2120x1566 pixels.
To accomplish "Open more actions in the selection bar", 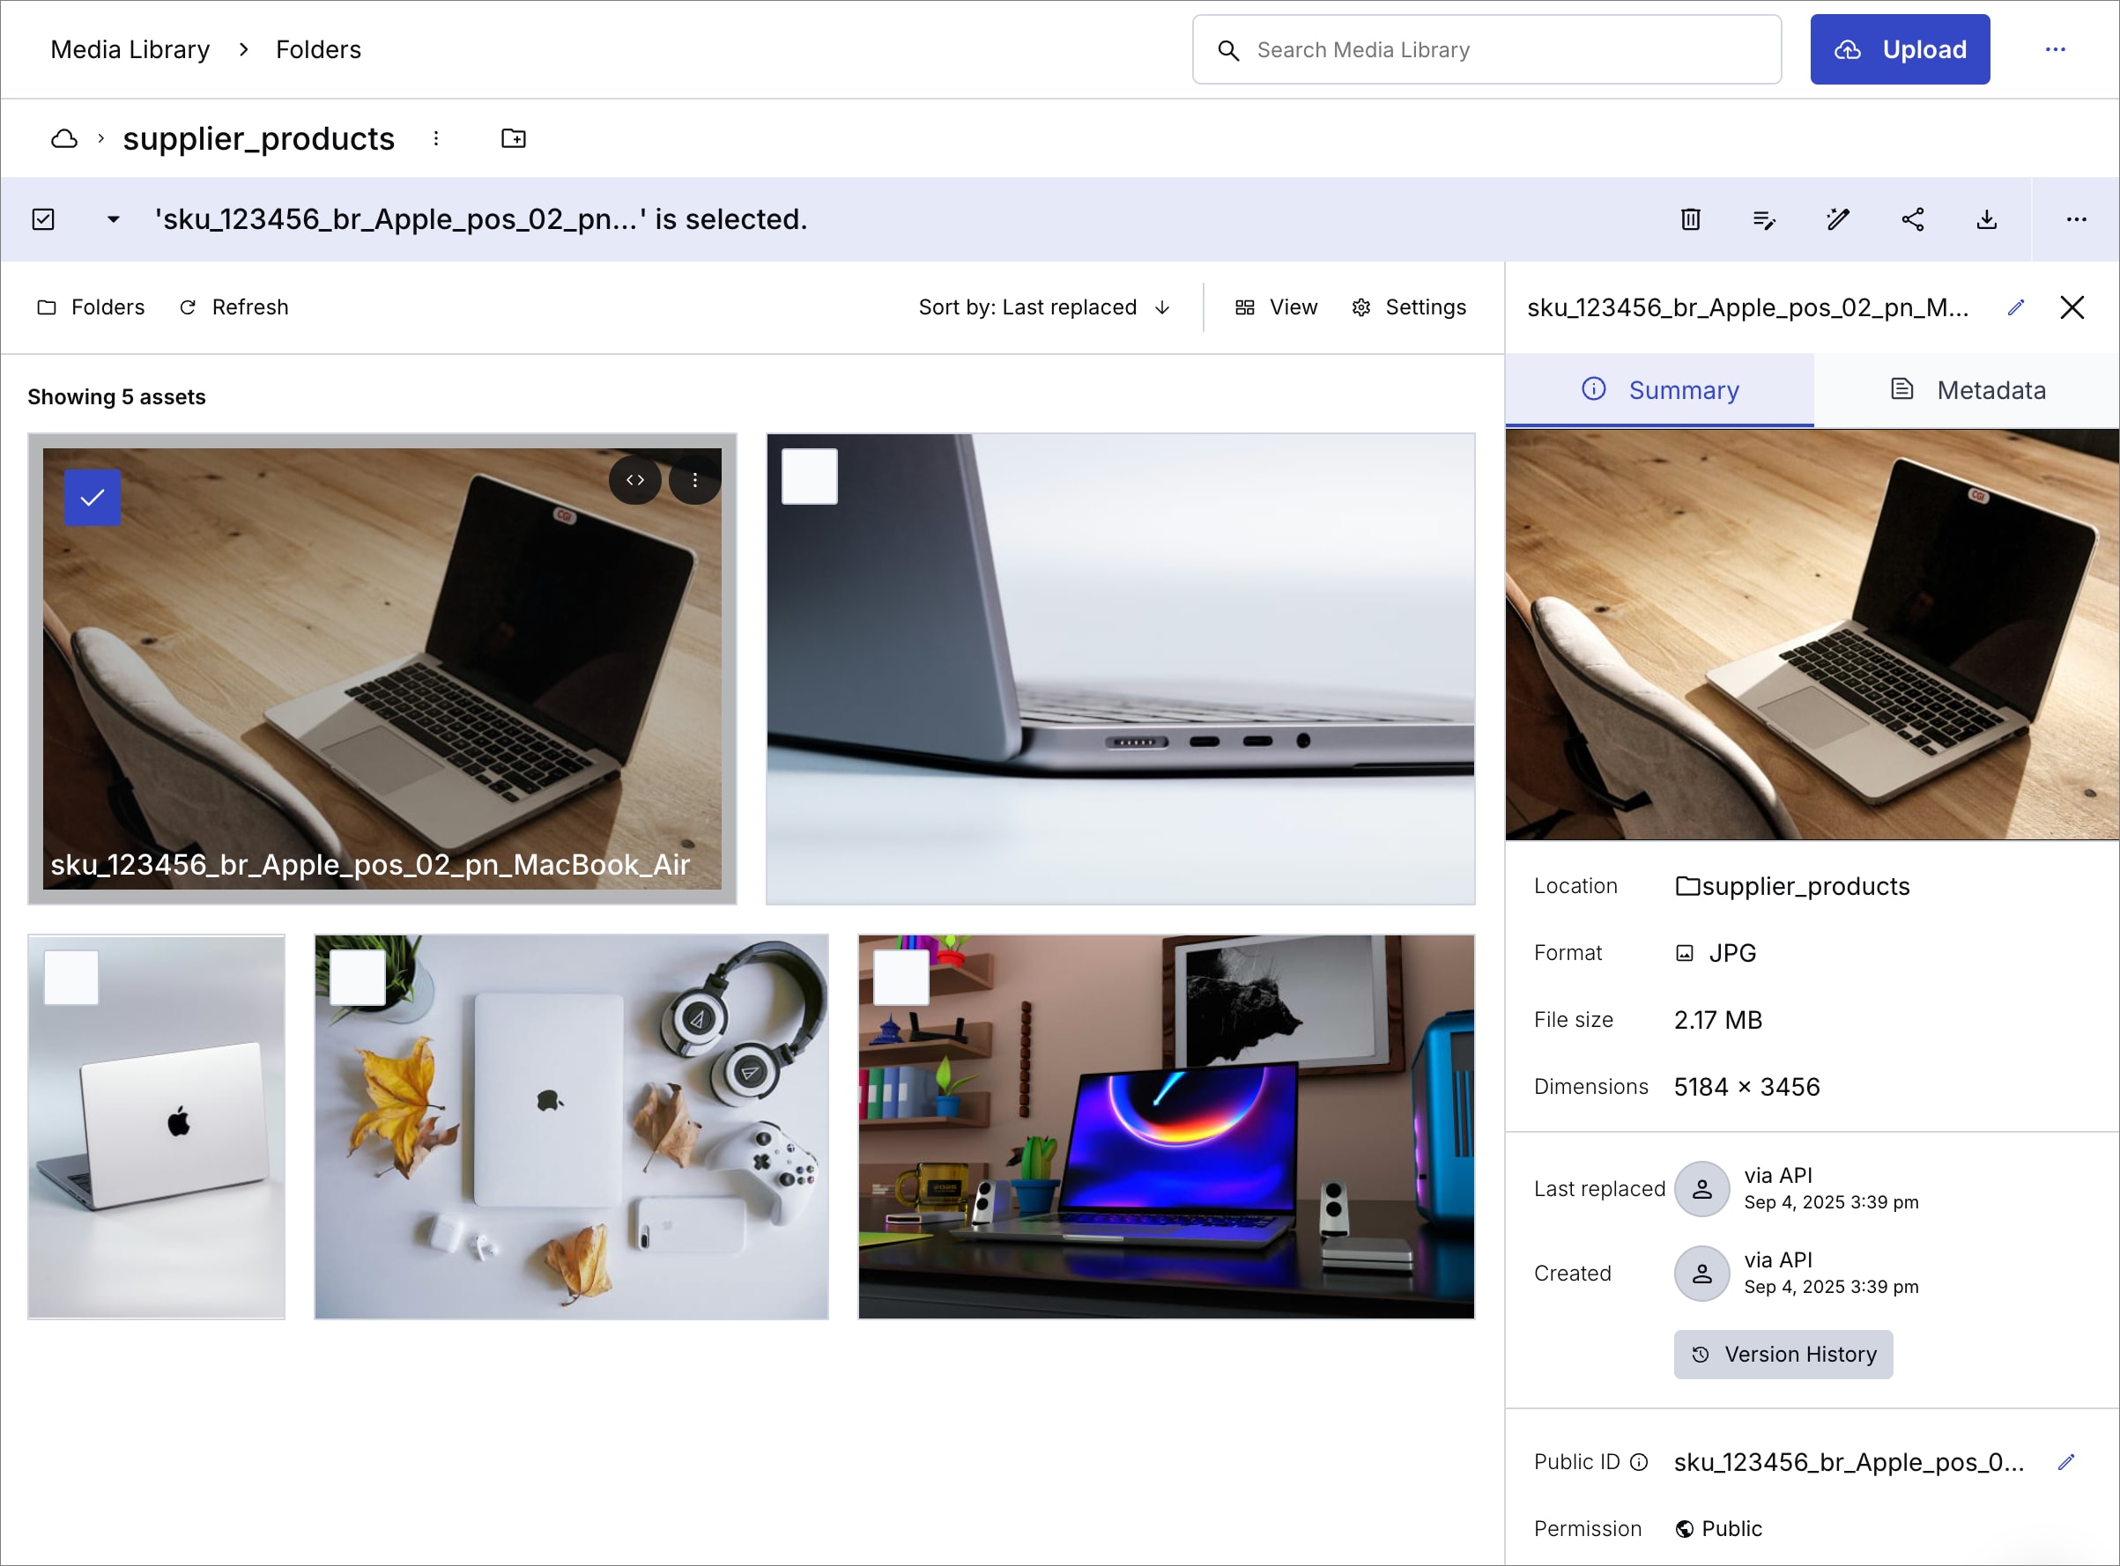I will 2075,220.
